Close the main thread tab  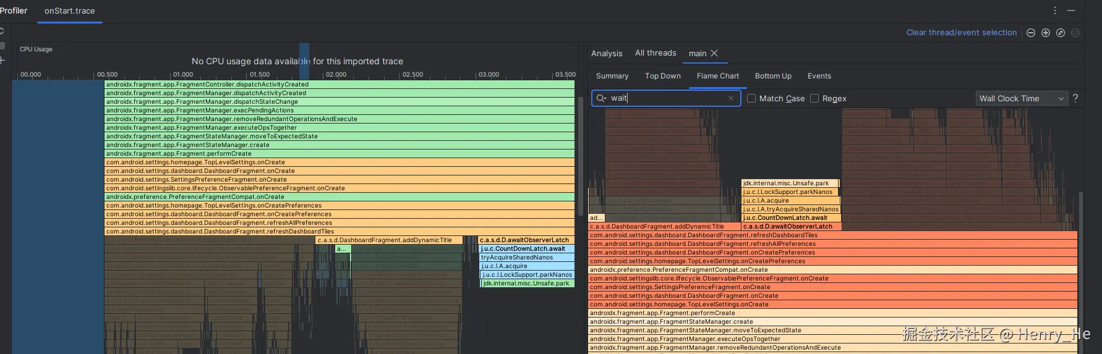pos(714,53)
